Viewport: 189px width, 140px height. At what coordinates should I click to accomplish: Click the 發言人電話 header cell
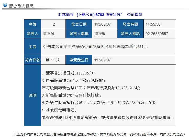[x=130, y=34]
